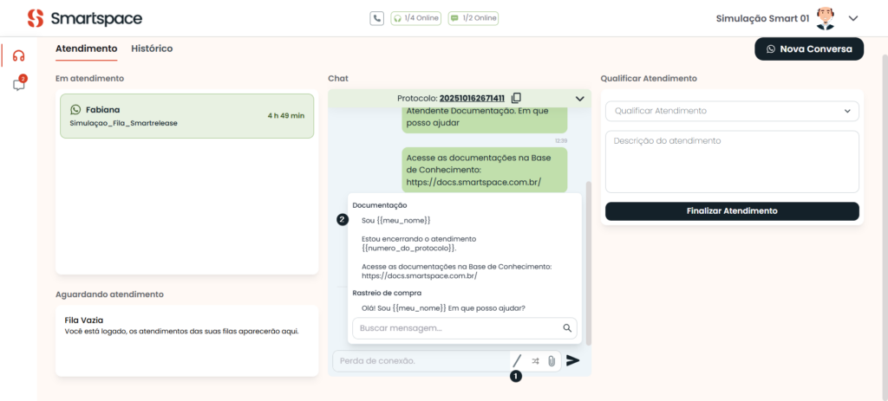Image resolution: width=888 pixels, height=401 pixels.
Task: Collapse the protocol header chevron
Action: click(579, 98)
